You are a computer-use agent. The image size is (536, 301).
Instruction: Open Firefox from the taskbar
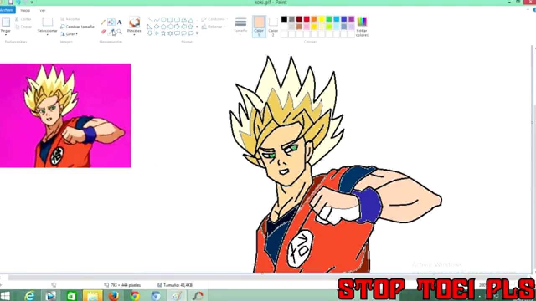113,296
